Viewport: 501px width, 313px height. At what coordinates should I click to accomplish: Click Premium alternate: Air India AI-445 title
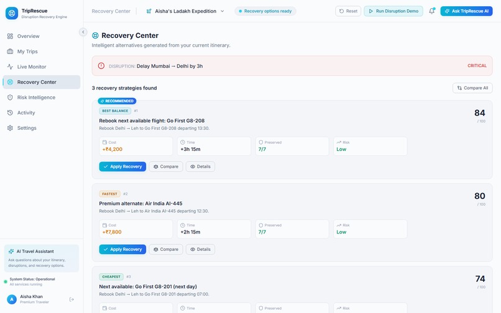pos(140,204)
